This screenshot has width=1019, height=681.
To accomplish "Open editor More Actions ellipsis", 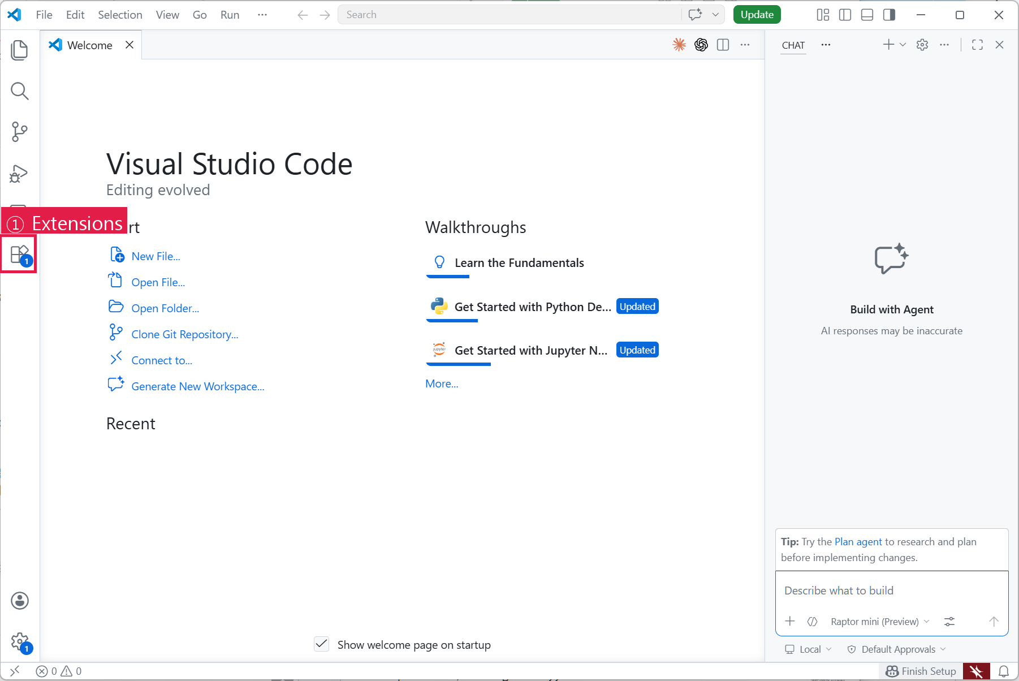I will coord(745,45).
